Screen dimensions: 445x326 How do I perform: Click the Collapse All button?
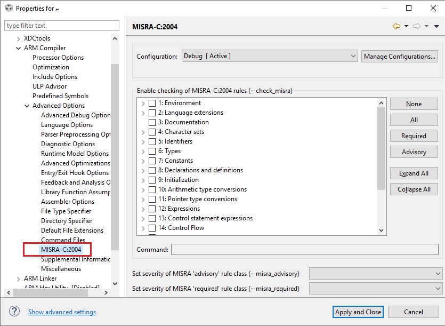pos(414,189)
